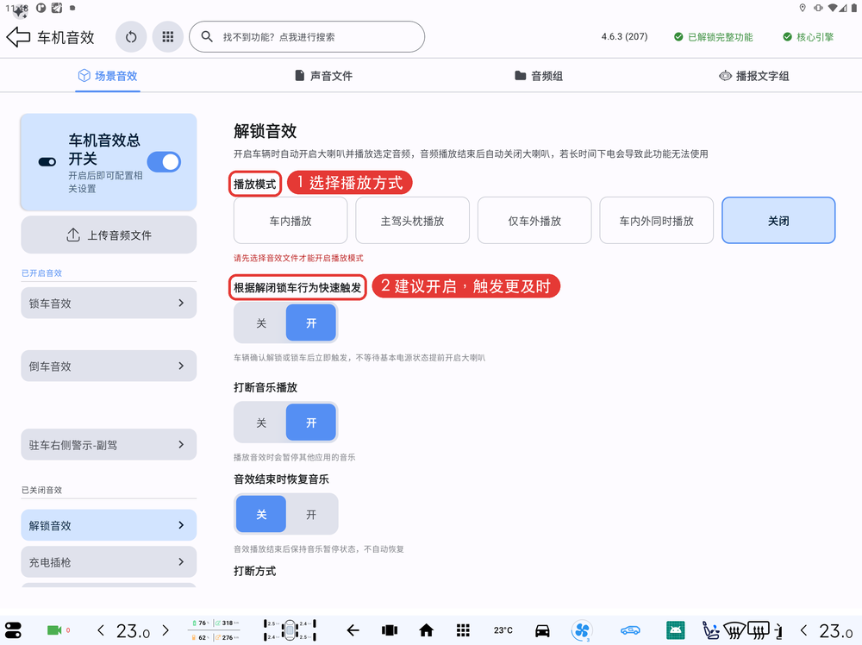Click 上传音频文件 button
Screen dimensions: 862x645
pyautogui.click(x=109, y=235)
